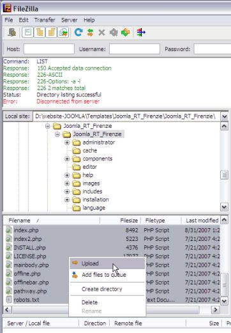Click the file list scroll-right arrow
The height and width of the screenshot is (333, 231).
[216, 309]
